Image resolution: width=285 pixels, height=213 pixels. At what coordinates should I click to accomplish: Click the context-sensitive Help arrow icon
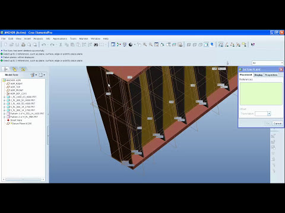click(253, 45)
